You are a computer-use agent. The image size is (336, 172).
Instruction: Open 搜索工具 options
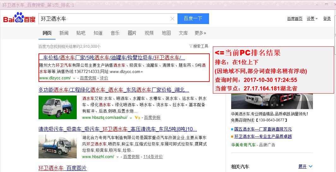201,46
